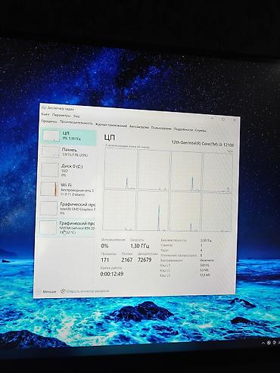
Task: Select the NVIDIA GeForce RTX GPU entry
Action: 66,228
